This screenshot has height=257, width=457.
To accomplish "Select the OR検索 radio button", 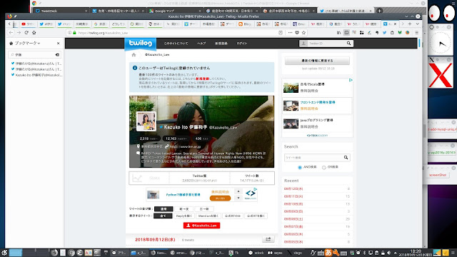I will click(x=323, y=167).
